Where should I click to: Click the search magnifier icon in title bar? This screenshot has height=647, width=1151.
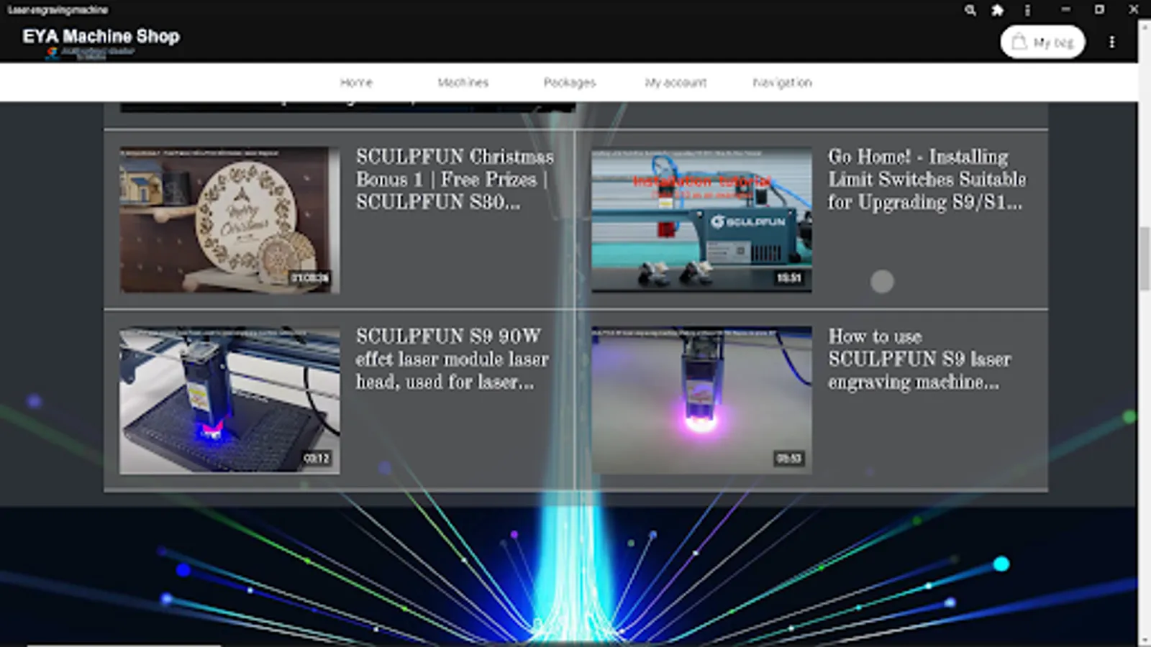pos(970,10)
